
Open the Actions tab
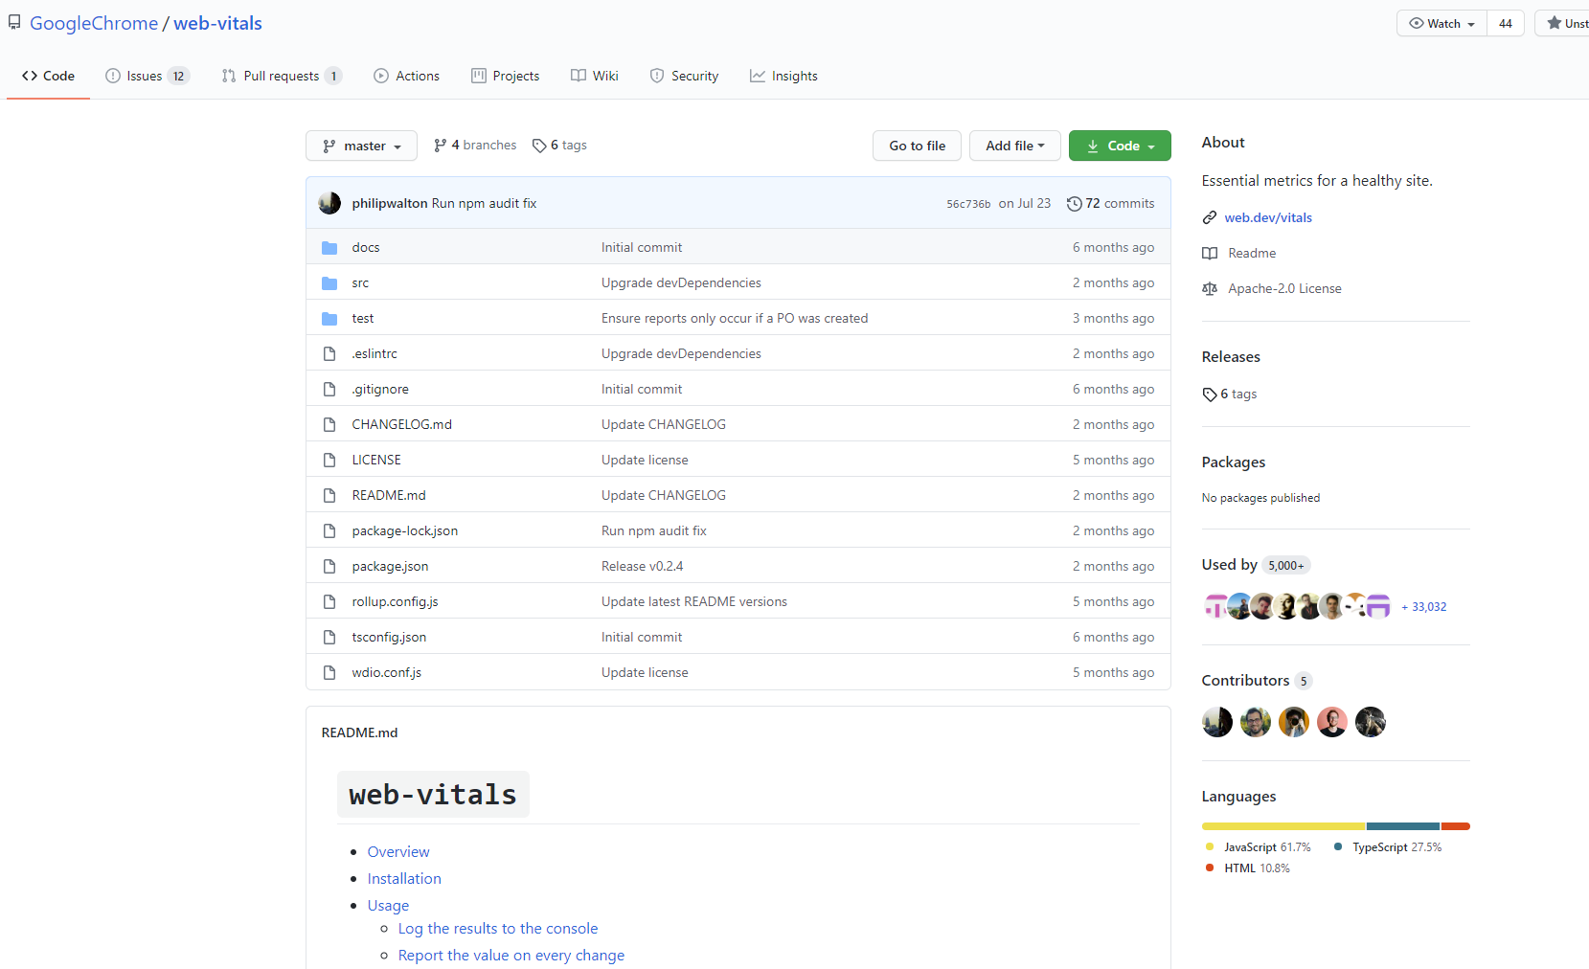coord(407,76)
